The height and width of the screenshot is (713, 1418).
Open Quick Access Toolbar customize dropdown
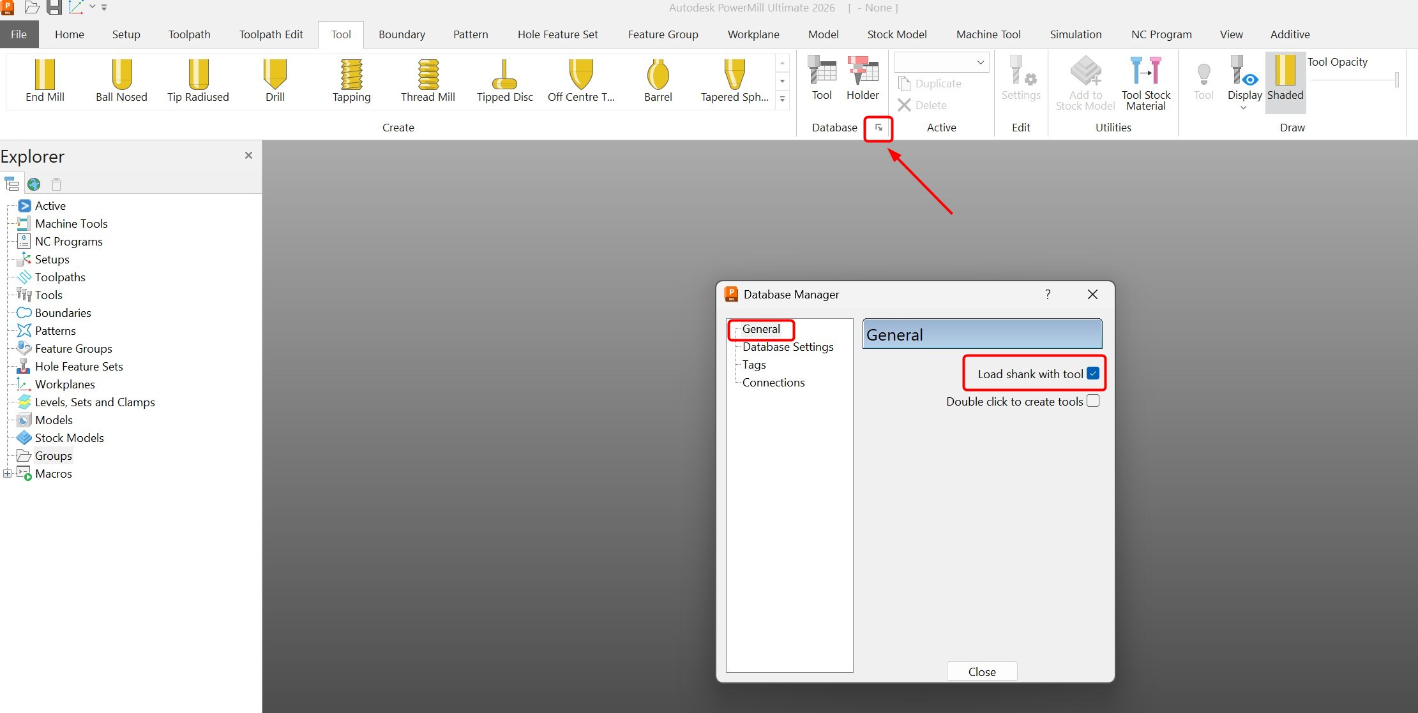pyautogui.click(x=104, y=8)
